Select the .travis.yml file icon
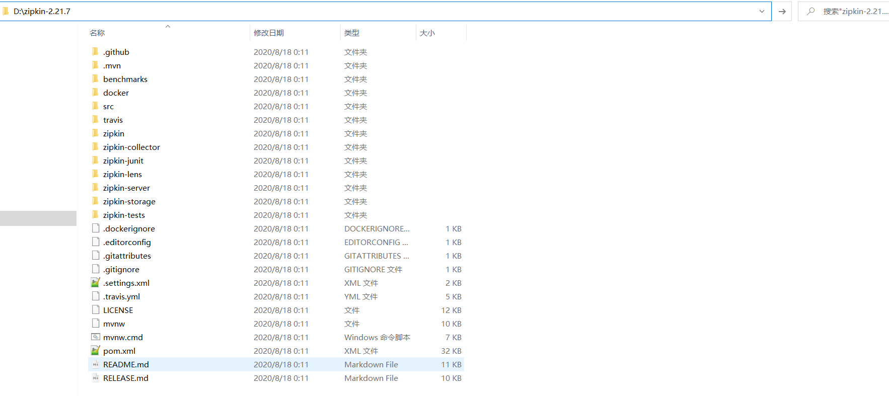The height and width of the screenshot is (396, 889). coord(96,296)
